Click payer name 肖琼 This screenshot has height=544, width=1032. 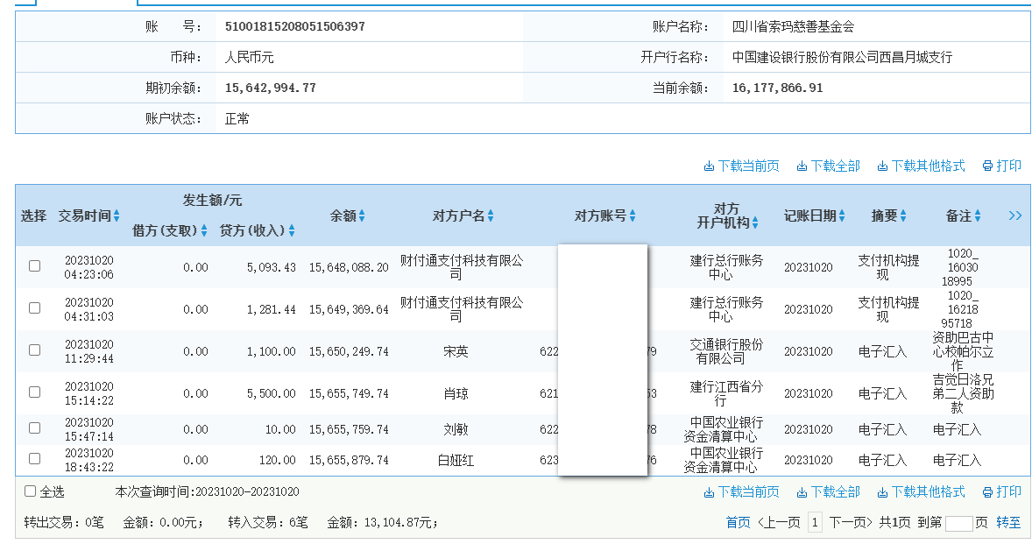(x=456, y=393)
